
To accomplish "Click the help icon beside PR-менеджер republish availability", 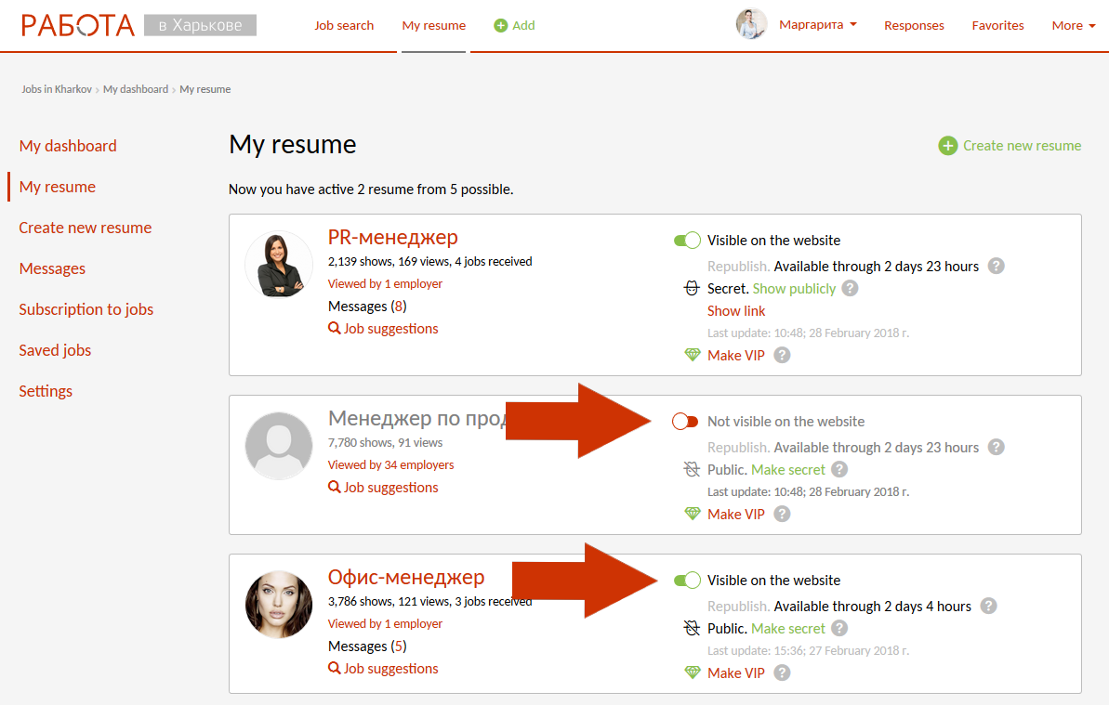I will coord(996,267).
